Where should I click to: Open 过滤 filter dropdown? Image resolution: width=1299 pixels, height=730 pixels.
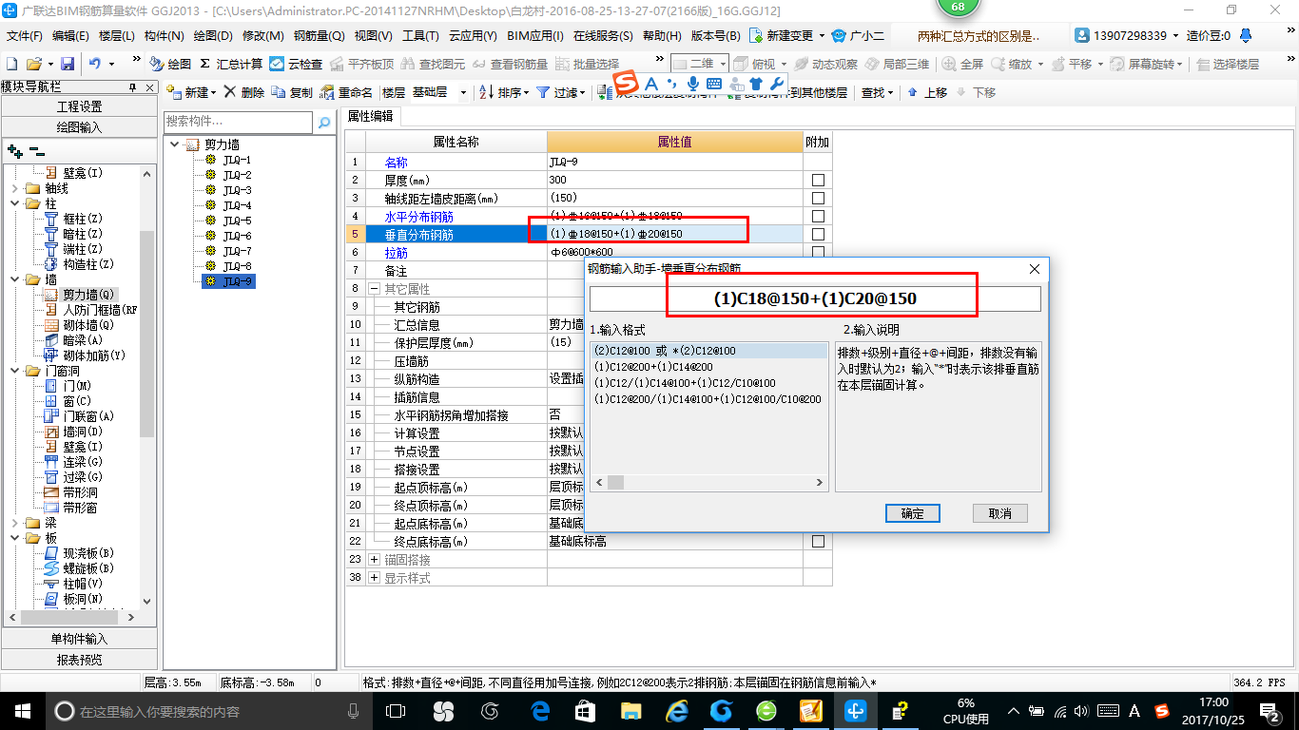pos(561,93)
